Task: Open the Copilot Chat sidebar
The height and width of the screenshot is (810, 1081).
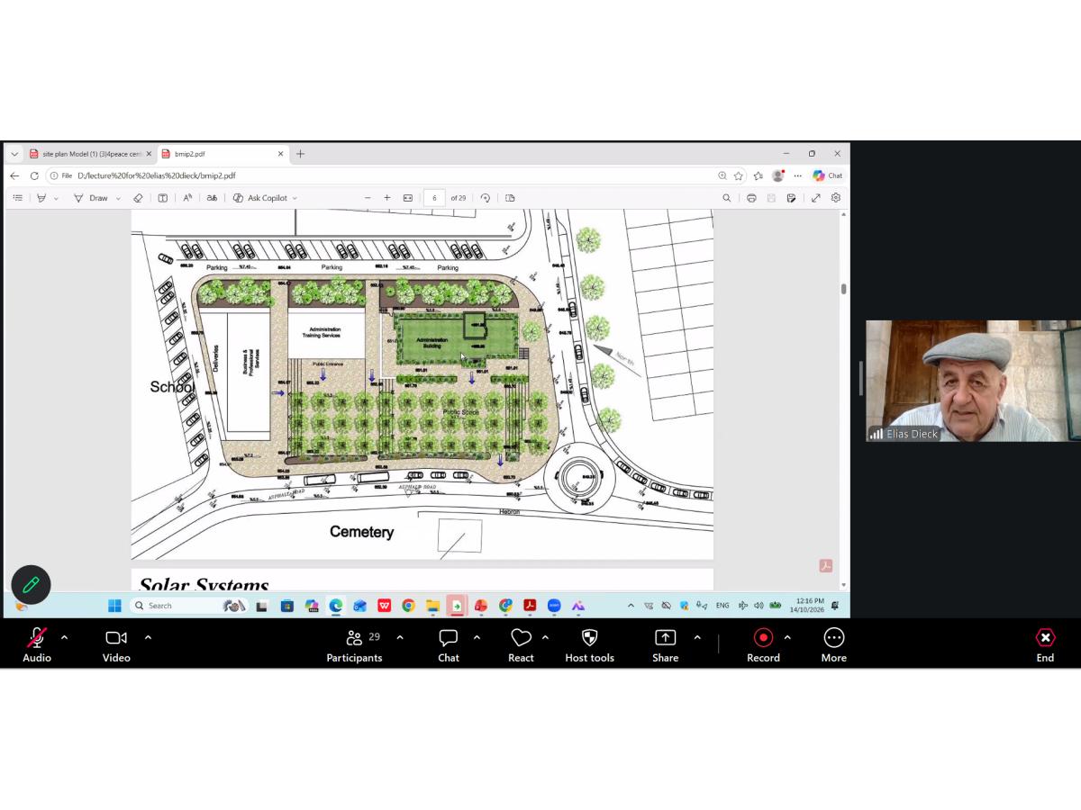Action: 827,175
